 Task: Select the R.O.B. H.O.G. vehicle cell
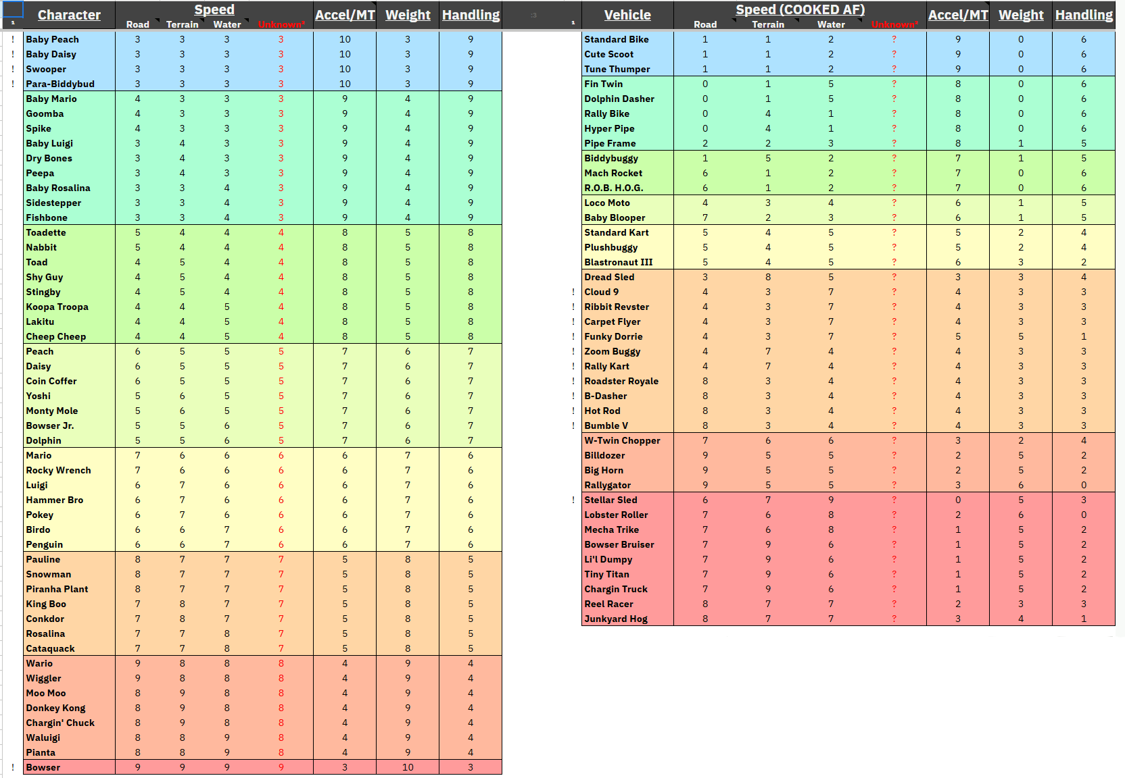(x=627, y=188)
